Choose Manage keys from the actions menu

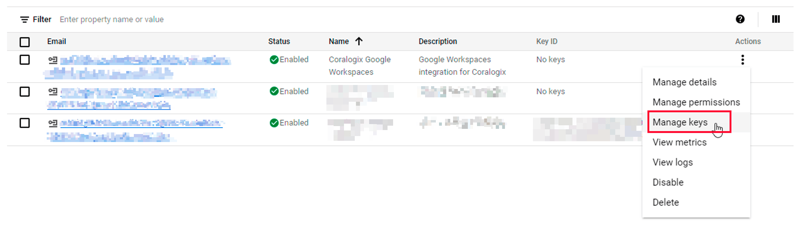pyautogui.click(x=680, y=122)
